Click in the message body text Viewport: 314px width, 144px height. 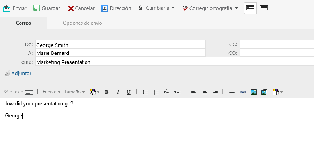coord(38,104)
